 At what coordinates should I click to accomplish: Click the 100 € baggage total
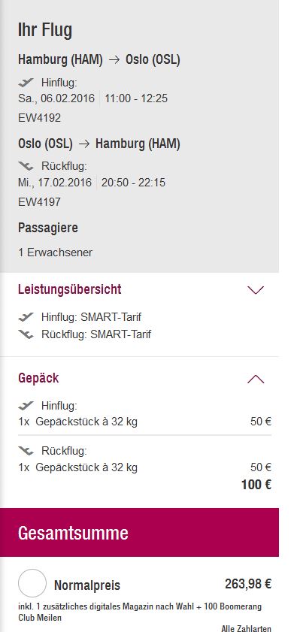[256, 485]
